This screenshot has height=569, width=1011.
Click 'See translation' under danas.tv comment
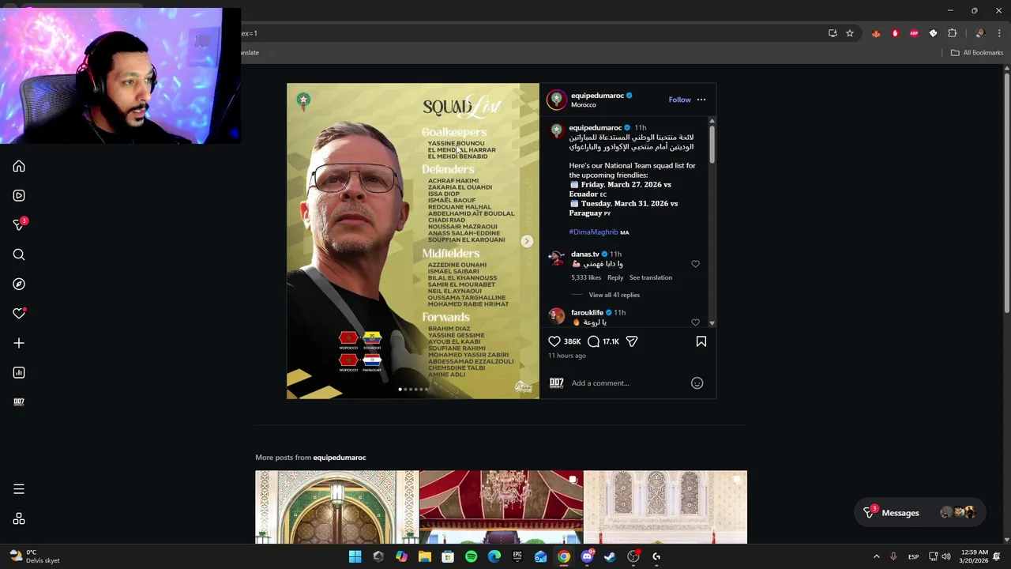[x=650, y=277]
